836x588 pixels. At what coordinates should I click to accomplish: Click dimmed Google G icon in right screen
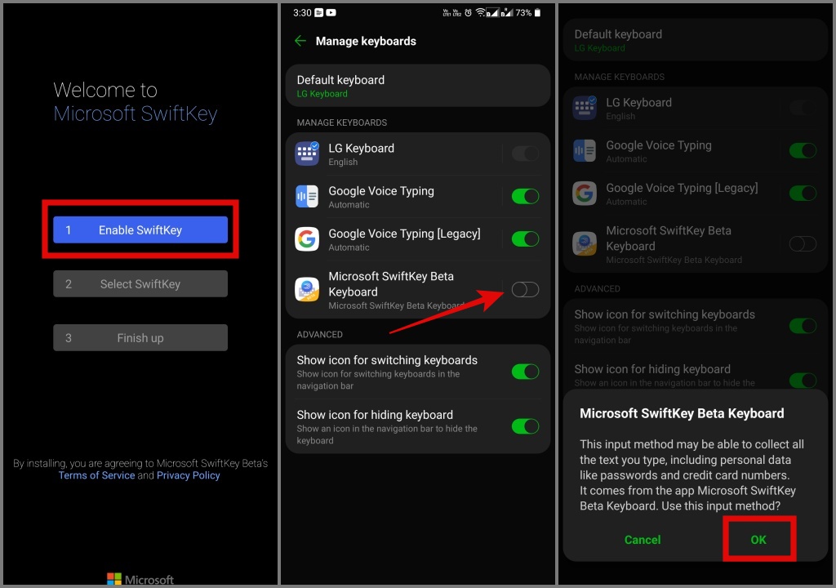(x=585, y=194)
